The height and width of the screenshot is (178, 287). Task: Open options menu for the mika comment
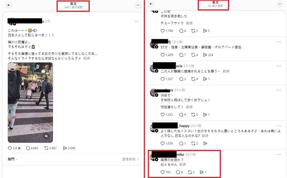(x=279, y=155)
